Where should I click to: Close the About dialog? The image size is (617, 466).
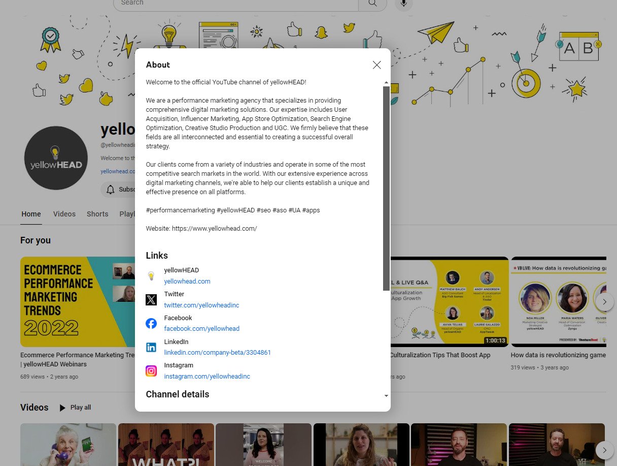376,65
